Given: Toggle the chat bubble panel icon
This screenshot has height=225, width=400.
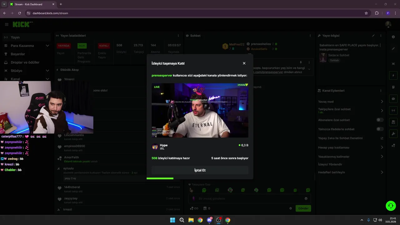Looking at the screenshot, I should tap(393, 99).
